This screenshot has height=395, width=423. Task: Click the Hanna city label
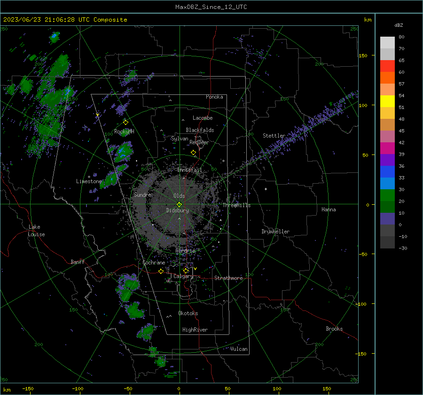click(329, 209)
